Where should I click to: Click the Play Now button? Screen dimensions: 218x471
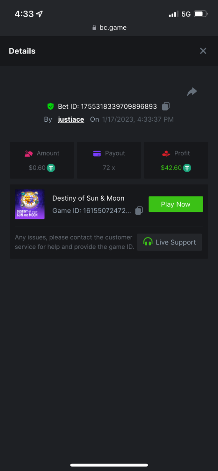pyautogui.click(x=176, y=204)
